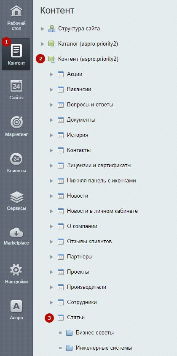Select the Контент document icon in sidebar
Viewport: 177px width, 356px height.
point(16,51)
